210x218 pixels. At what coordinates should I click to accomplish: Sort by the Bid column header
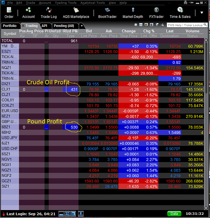[x=89, y=31]
